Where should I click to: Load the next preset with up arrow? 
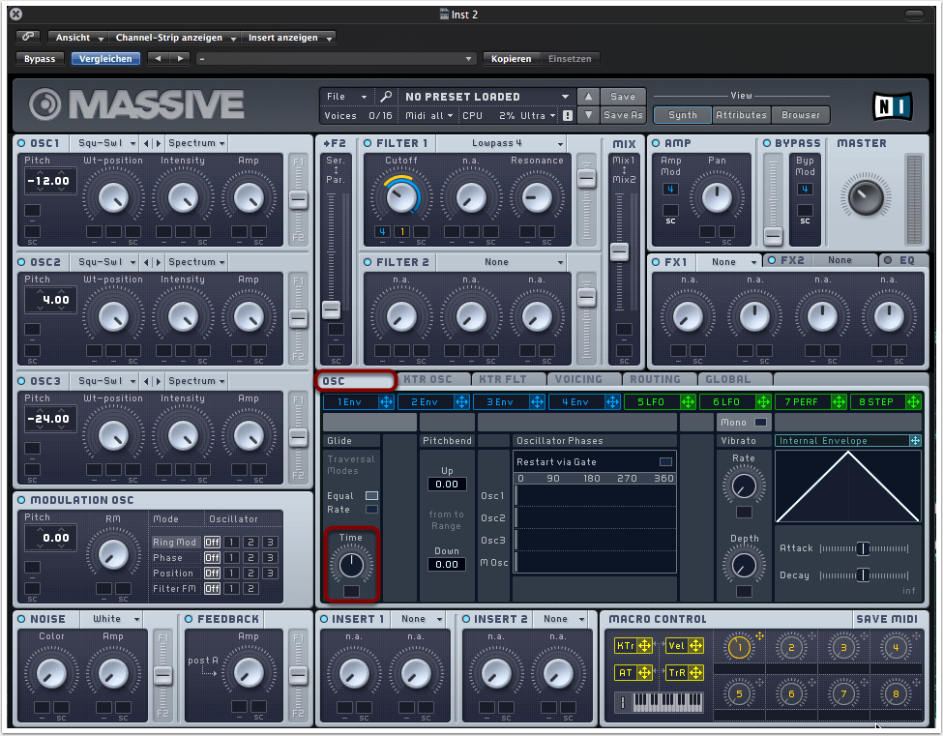click(x=588, y=97)
